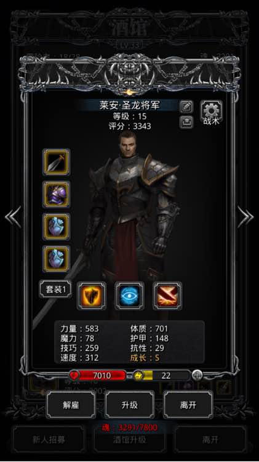Select the second blue shield equipment slot
Image resolution: width=259 pixels, height=462 pixels.
click(56, 259)
